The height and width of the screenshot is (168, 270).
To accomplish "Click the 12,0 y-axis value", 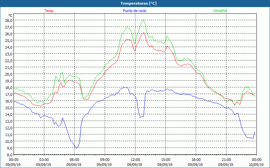I will click(9, 128).
